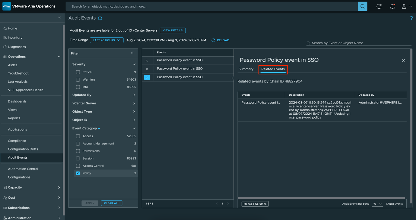Image resolution: width=416 pixels, height=220 pixels.
Task: Expand the second Password Policy event row
Action: 147,69
